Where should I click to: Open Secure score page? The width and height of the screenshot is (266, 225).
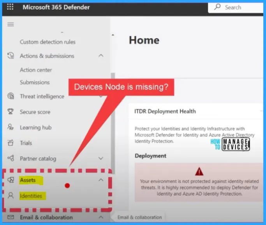(35, 112)
